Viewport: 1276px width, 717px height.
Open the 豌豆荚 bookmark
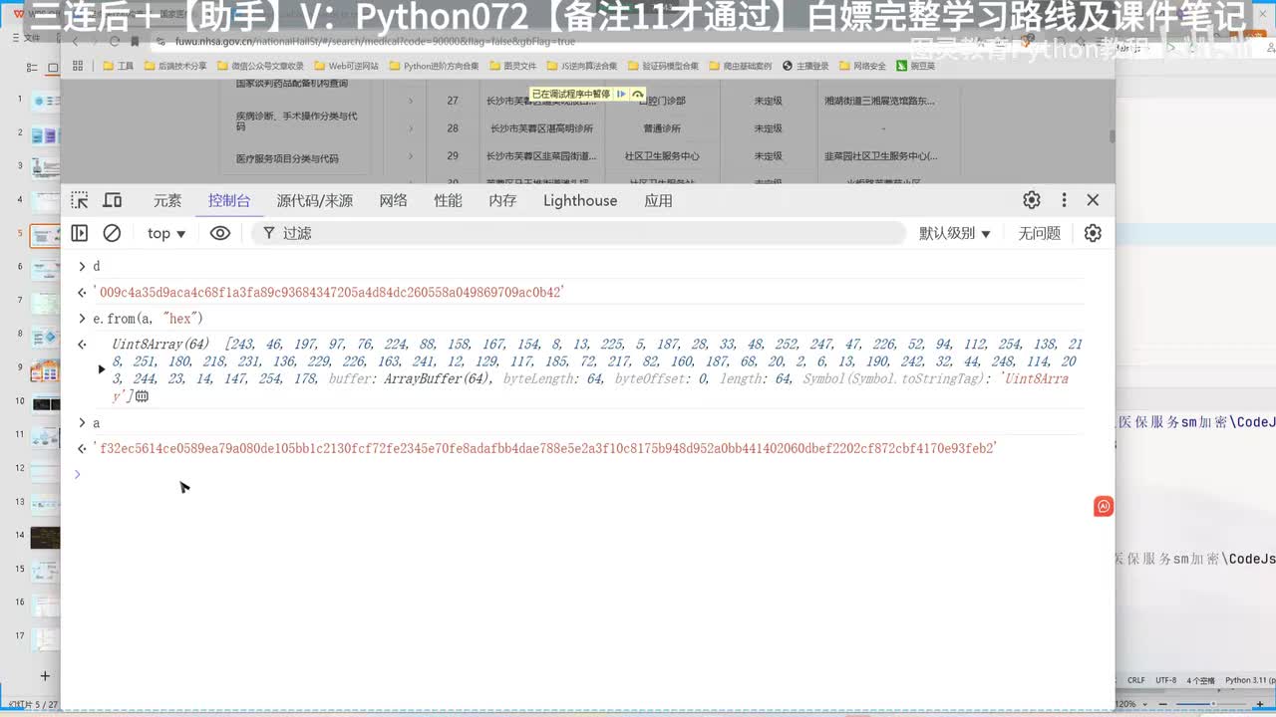915,66
